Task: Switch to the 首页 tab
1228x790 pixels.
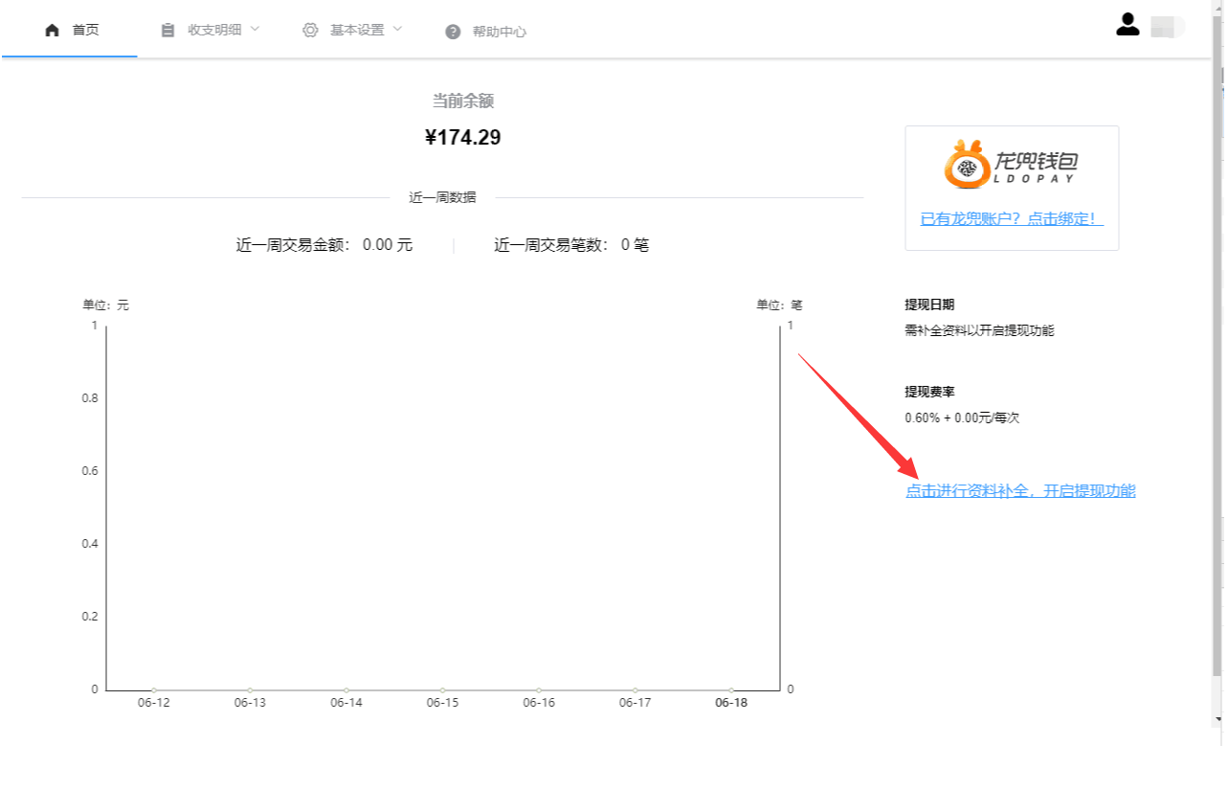Action: coord(70,30)
